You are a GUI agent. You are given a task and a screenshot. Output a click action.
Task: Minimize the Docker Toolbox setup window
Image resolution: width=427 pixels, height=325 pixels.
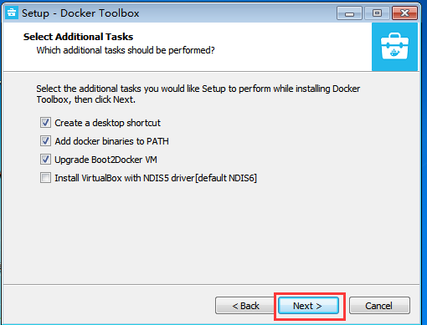tap(349, 13)
